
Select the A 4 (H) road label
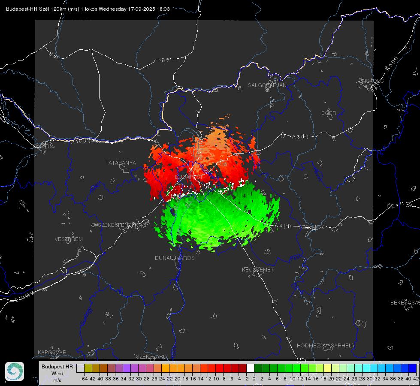(283, 226)
